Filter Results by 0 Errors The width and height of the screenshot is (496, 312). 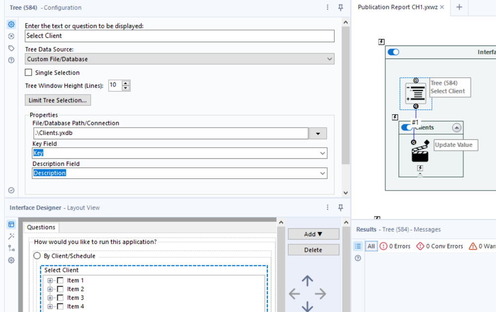click(395, 246)
